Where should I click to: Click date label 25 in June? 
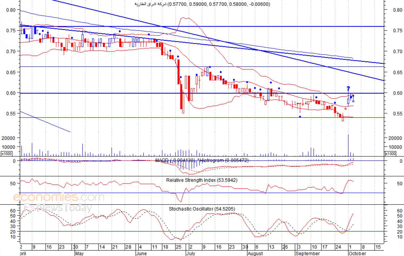click(179, 247)
